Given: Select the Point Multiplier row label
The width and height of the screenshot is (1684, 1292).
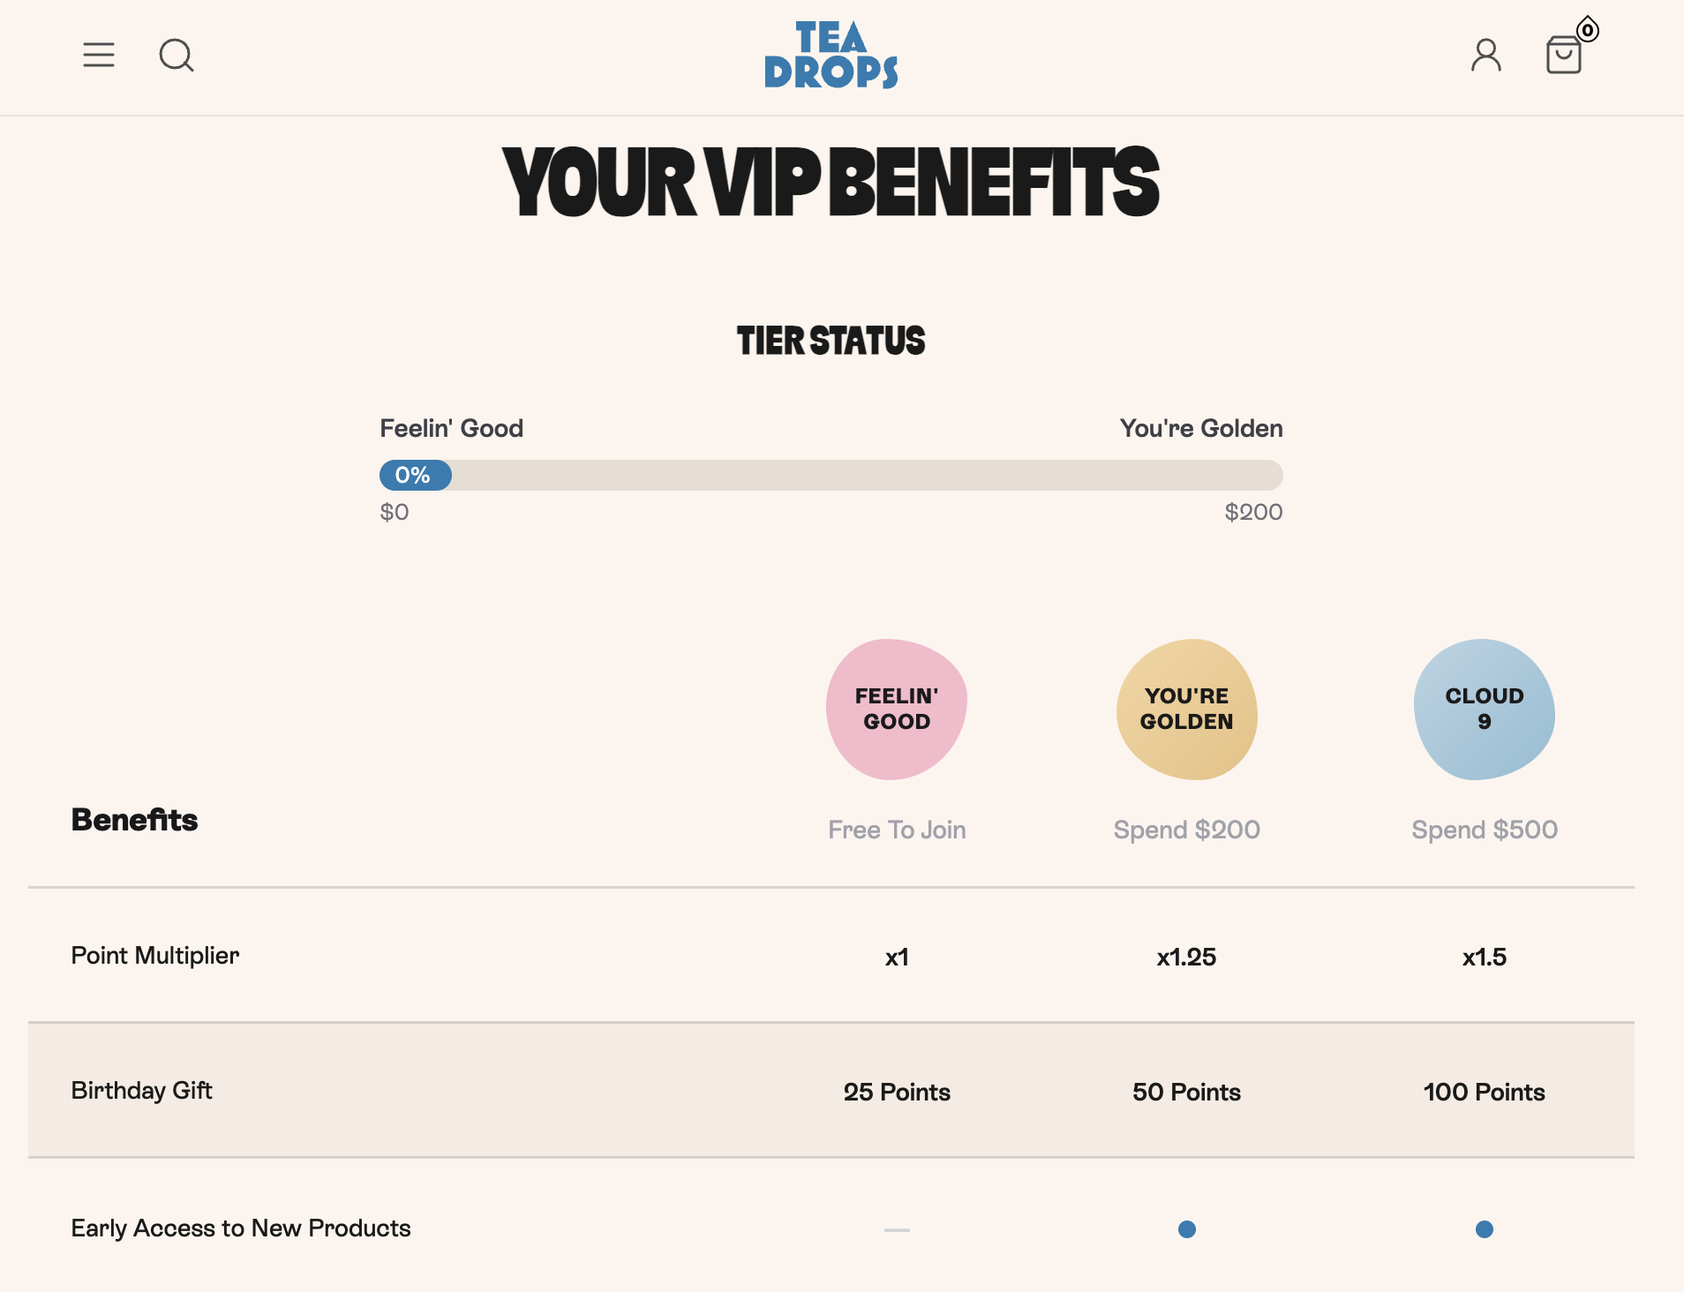Looking at the screenshot, I should pyautogui.click(x=155, y=956).
